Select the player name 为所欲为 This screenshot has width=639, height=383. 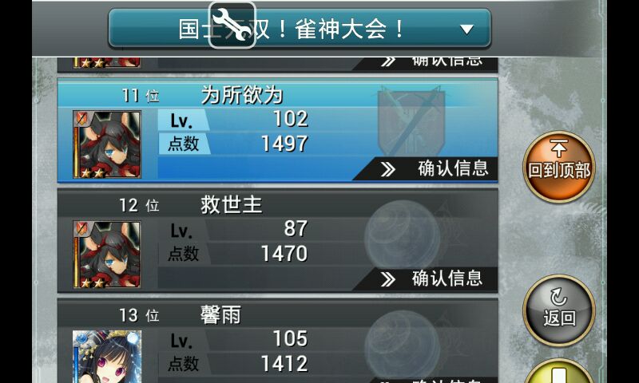tap(242, 95)
